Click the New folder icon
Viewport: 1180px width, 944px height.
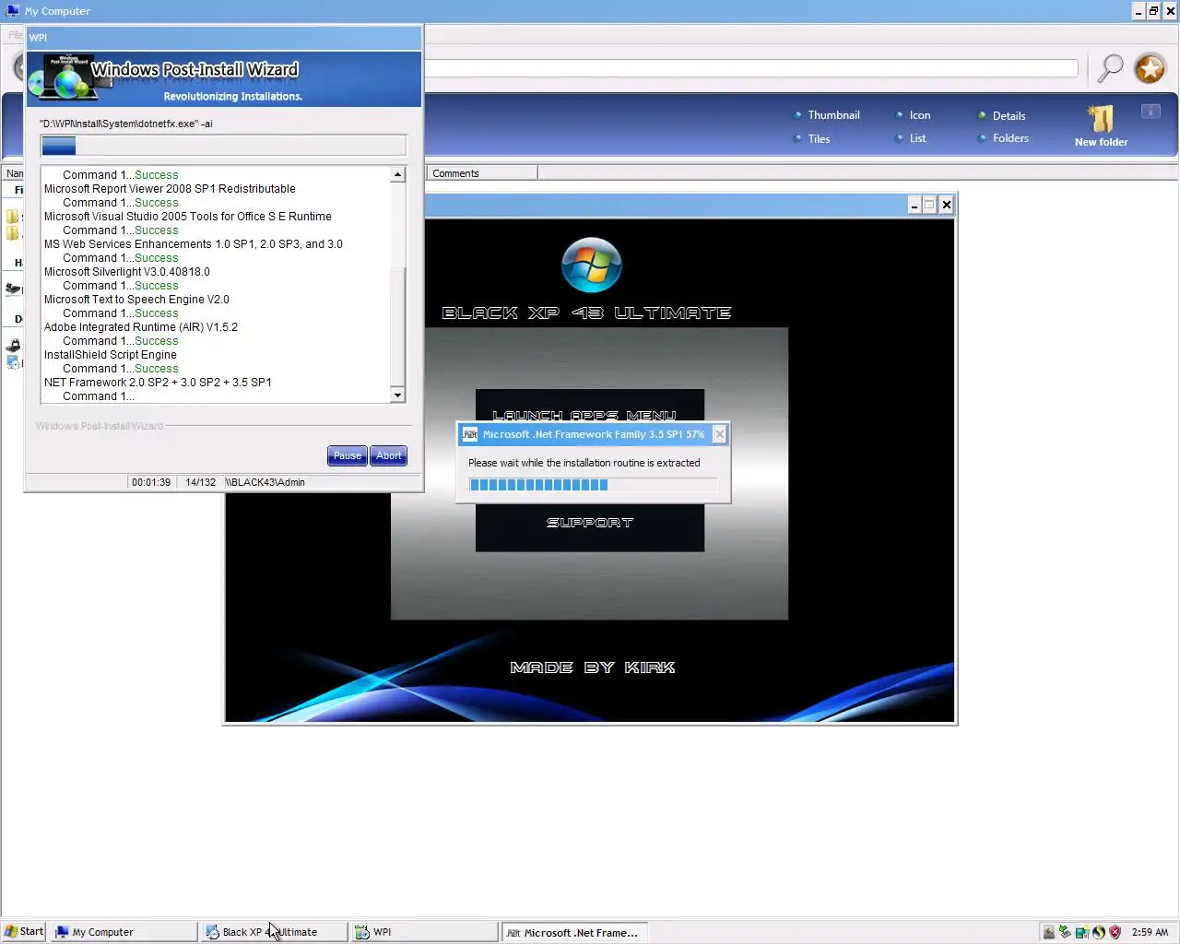(x=1101, y=119)
